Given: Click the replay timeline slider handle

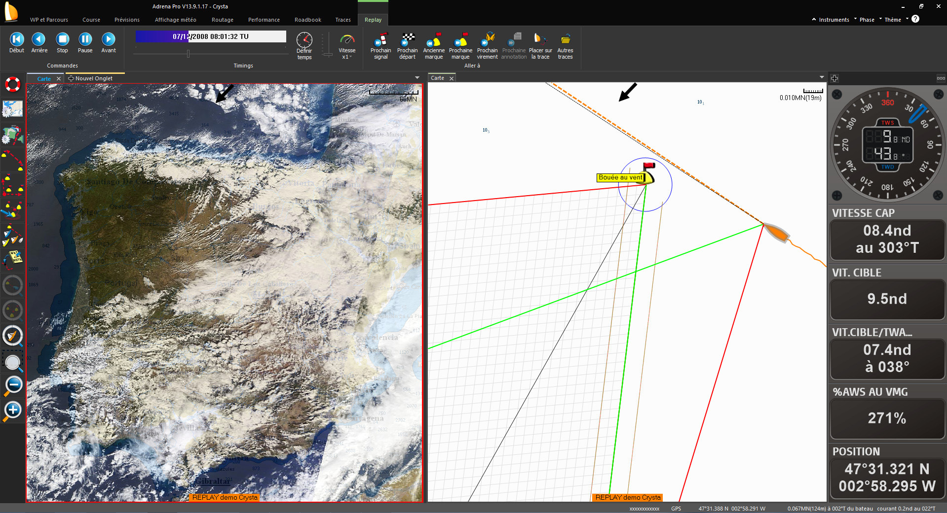Looking at the screenshot, I should (188, 54).
